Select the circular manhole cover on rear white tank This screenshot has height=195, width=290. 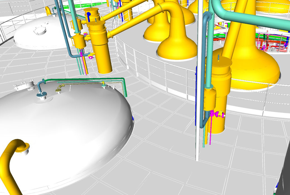point(40,31)
